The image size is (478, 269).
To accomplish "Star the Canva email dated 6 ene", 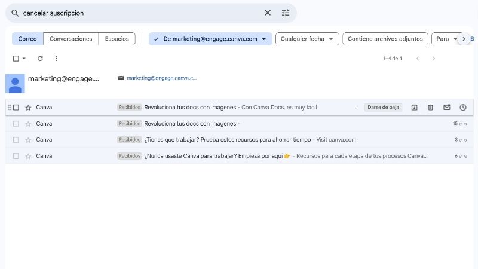I will [28, 156].
